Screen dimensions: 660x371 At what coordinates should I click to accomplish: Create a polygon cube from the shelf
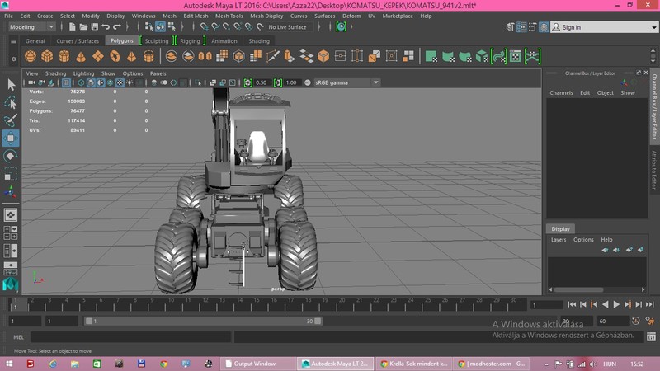click(47, 56)
